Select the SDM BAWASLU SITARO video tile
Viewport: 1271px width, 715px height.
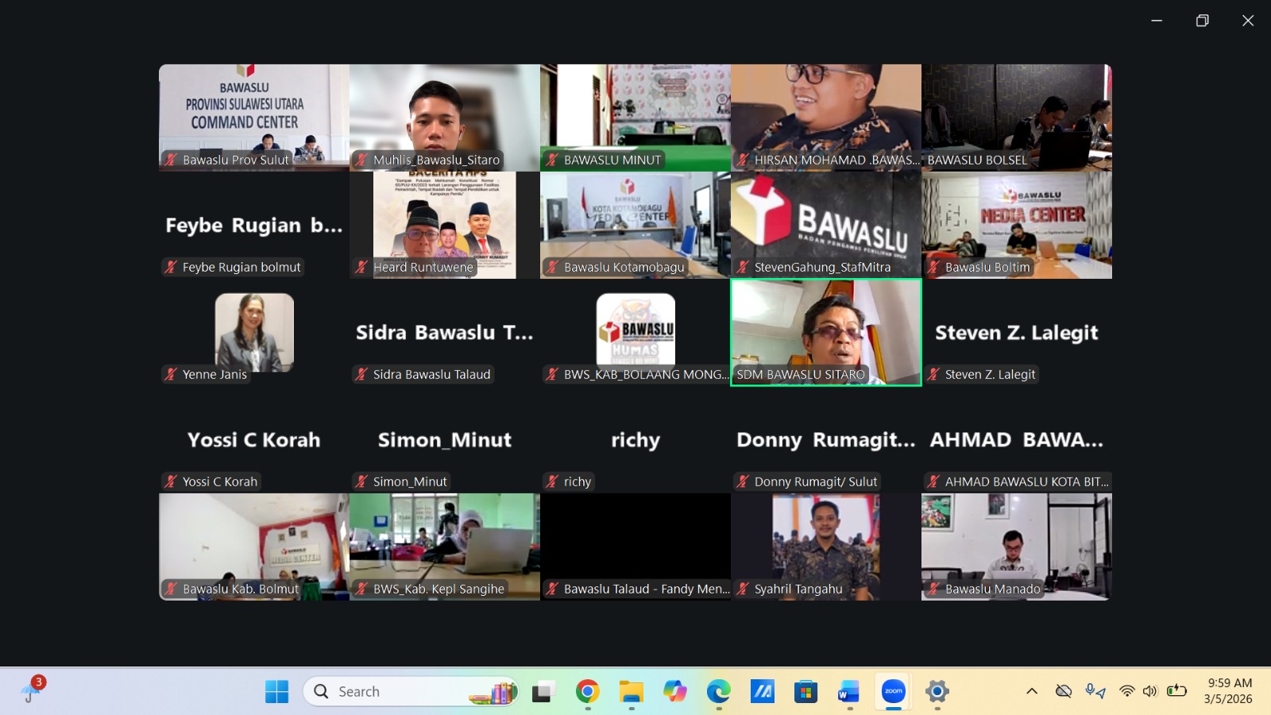coord(826,332)
